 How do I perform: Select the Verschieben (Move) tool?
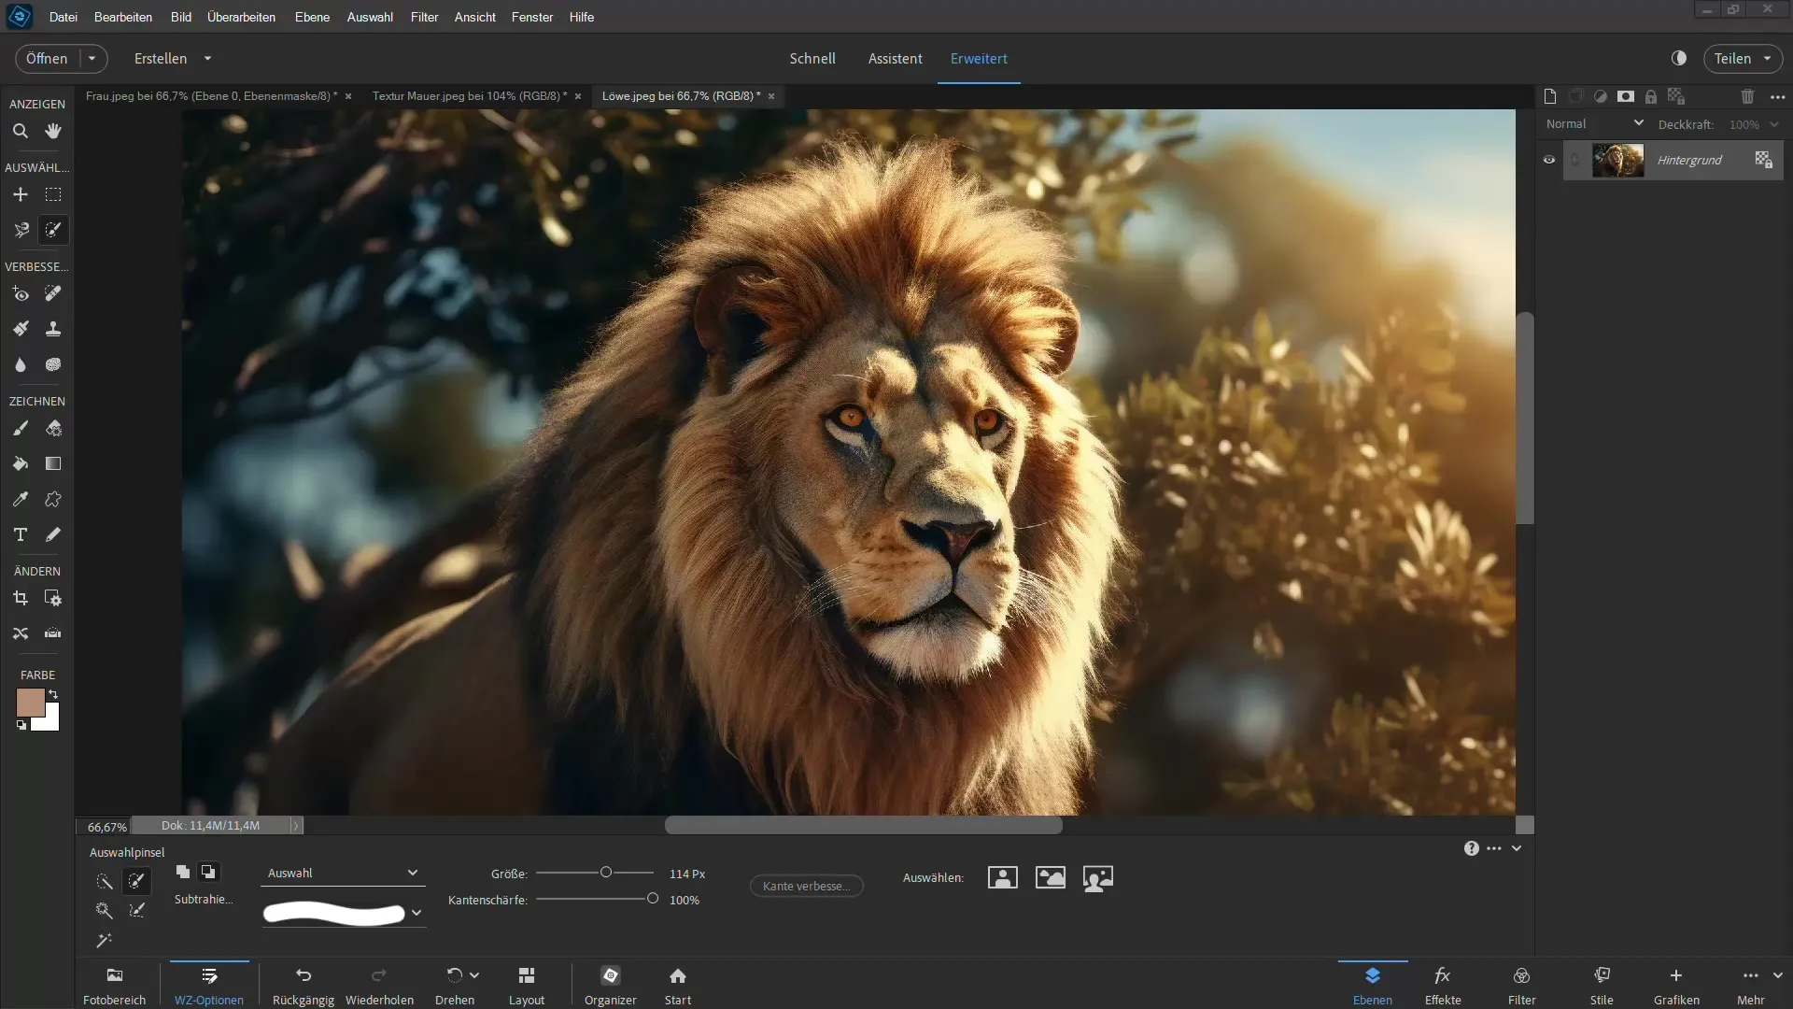point(20,193)
